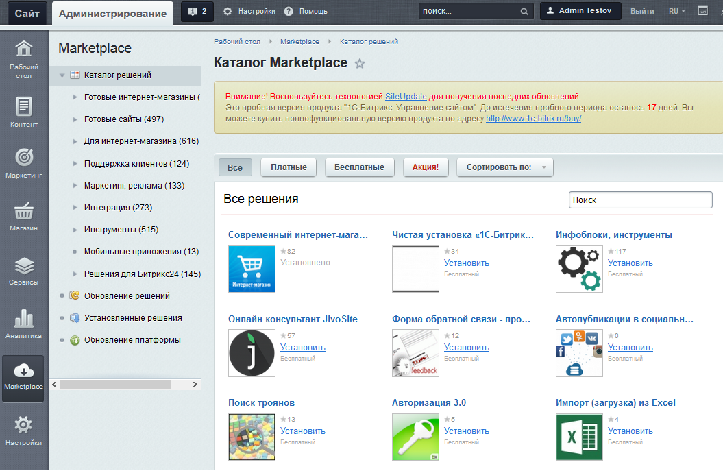
Task: Click the tree panel horizontal scrollbar thumb
Action: click(115, 385)
